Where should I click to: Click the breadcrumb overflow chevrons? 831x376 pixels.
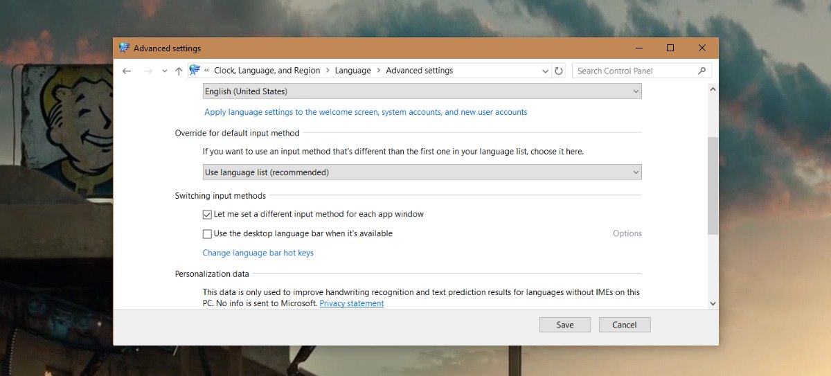(206, 71)
